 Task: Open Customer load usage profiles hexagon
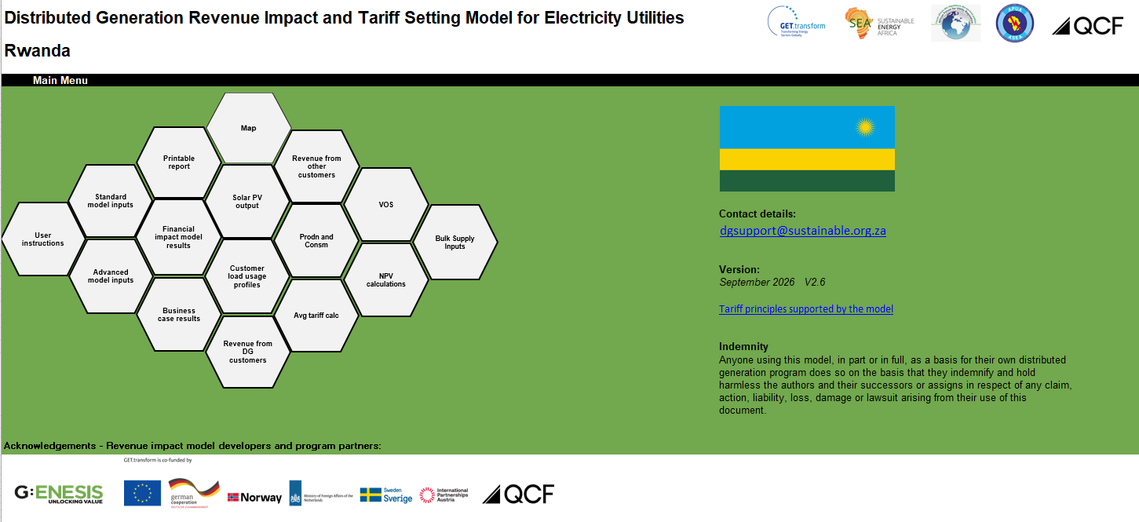[x=246, y=276]
